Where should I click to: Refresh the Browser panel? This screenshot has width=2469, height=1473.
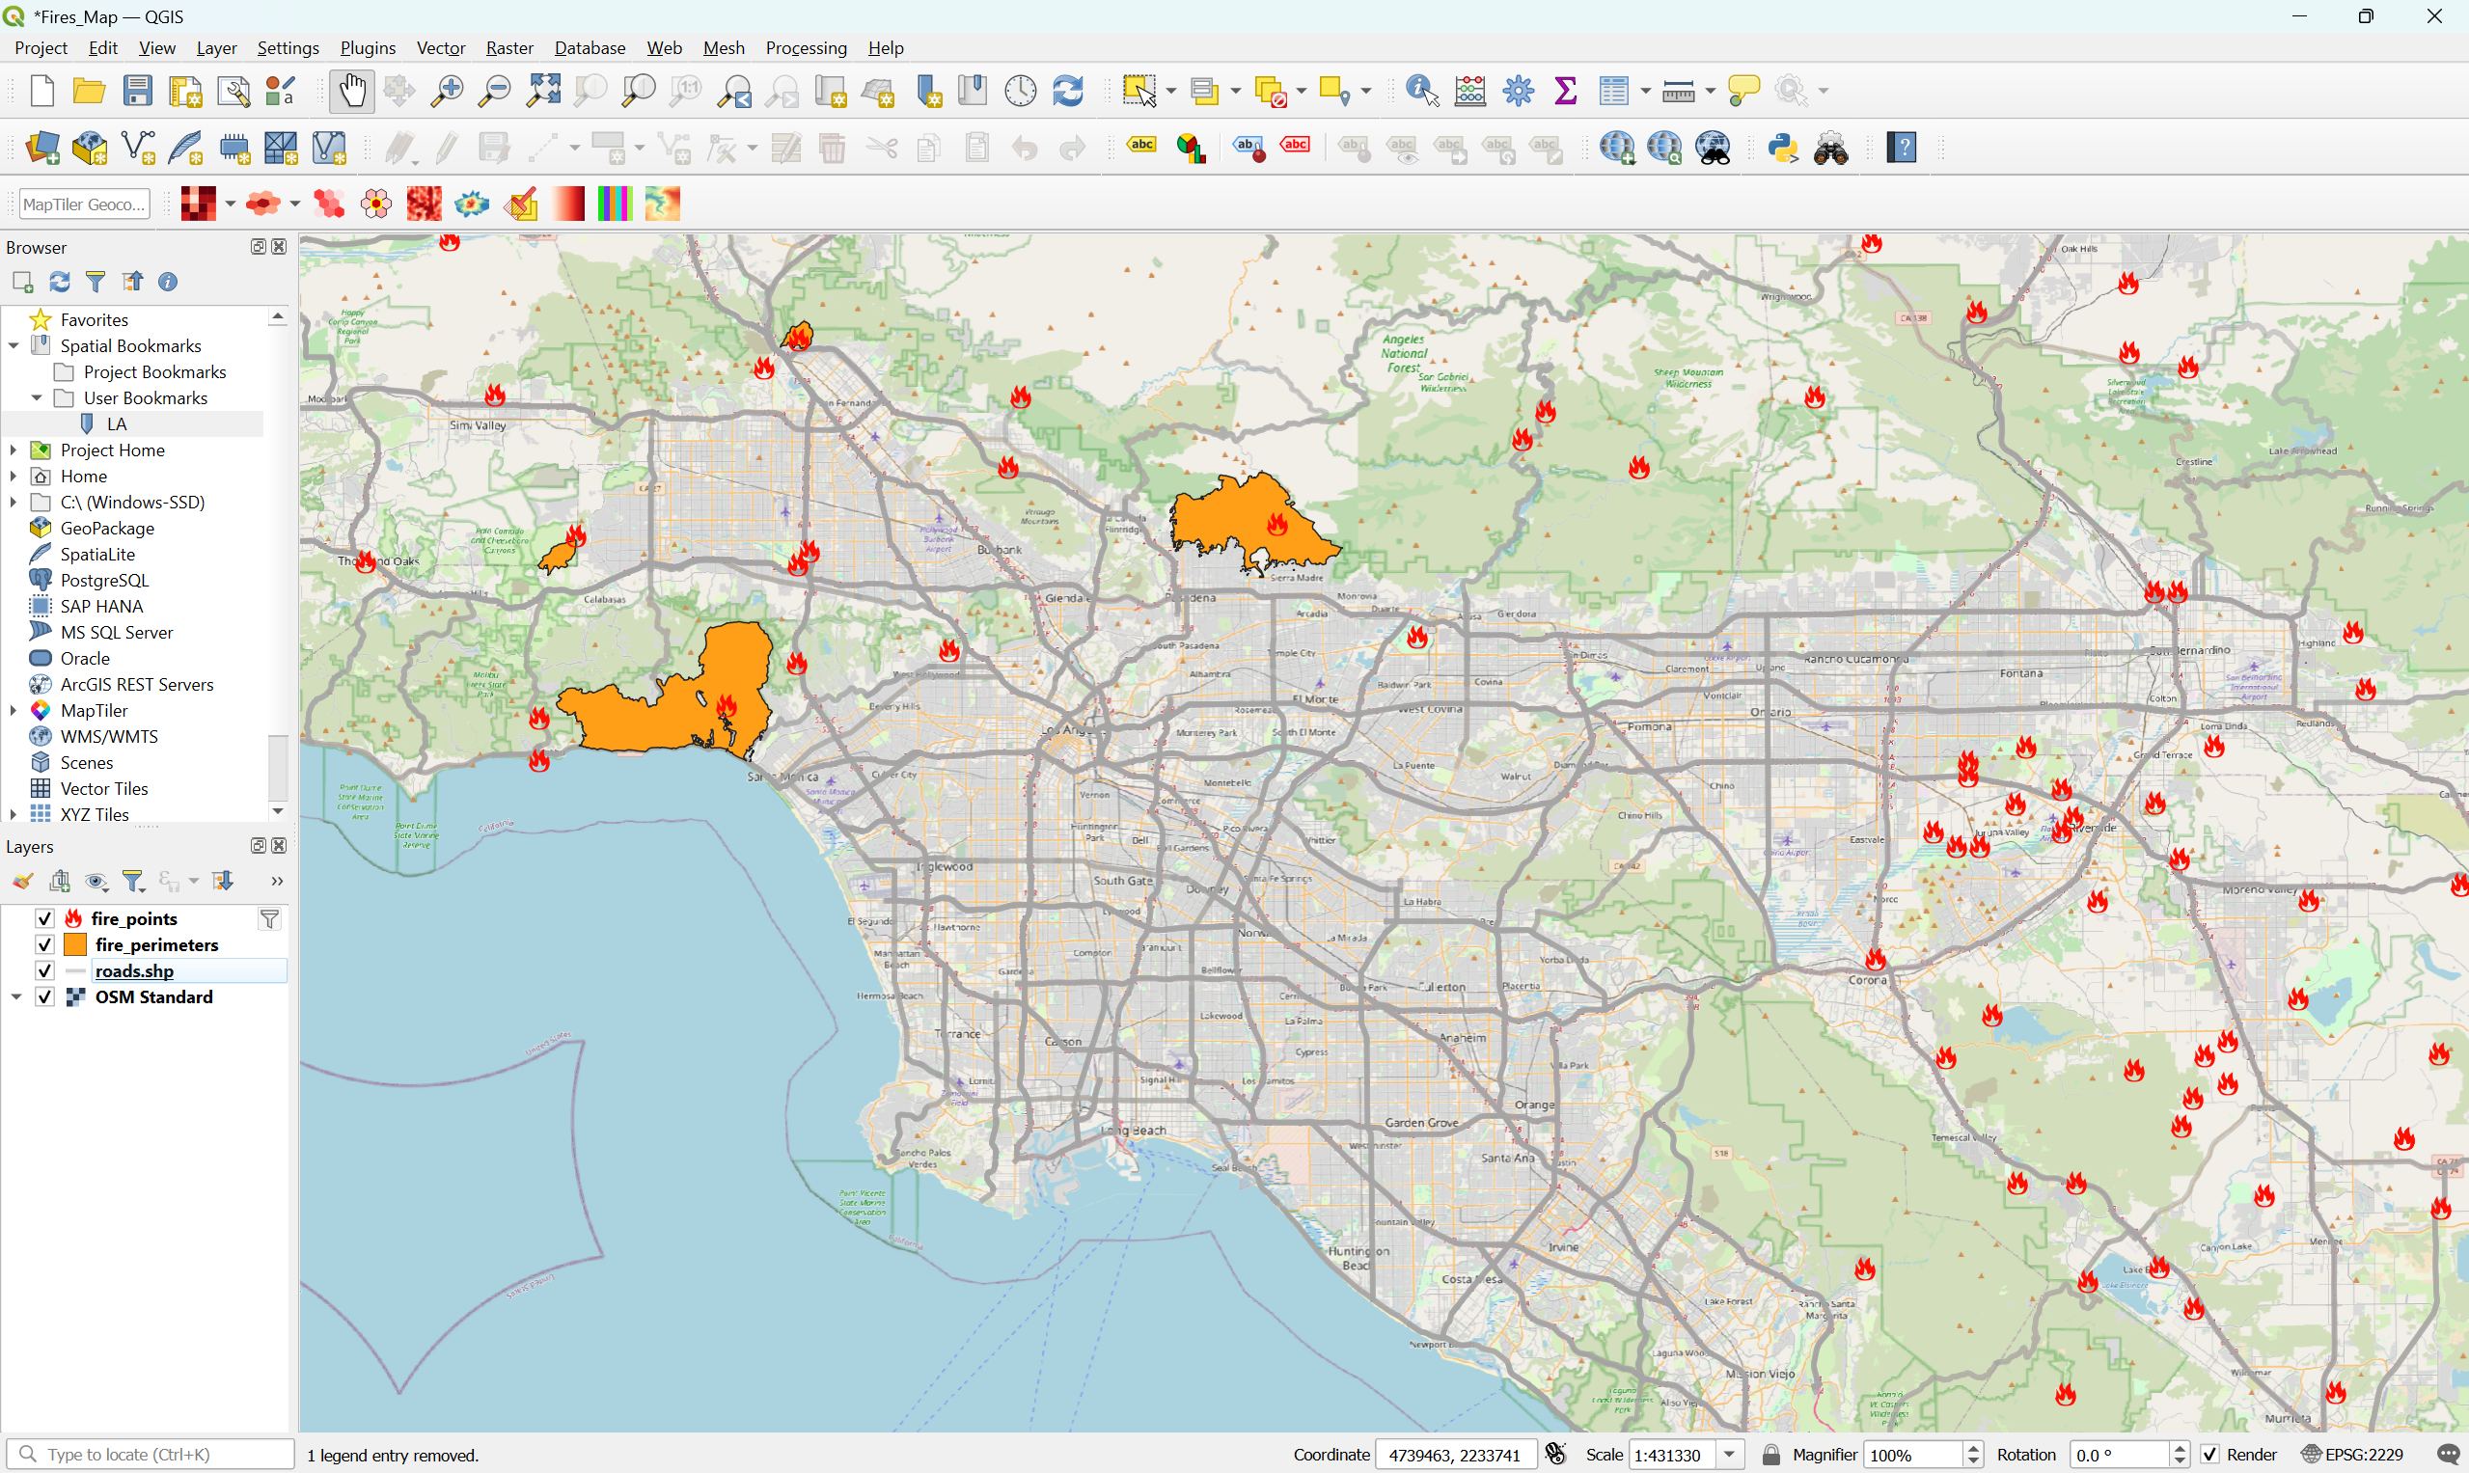click(60, 282)
